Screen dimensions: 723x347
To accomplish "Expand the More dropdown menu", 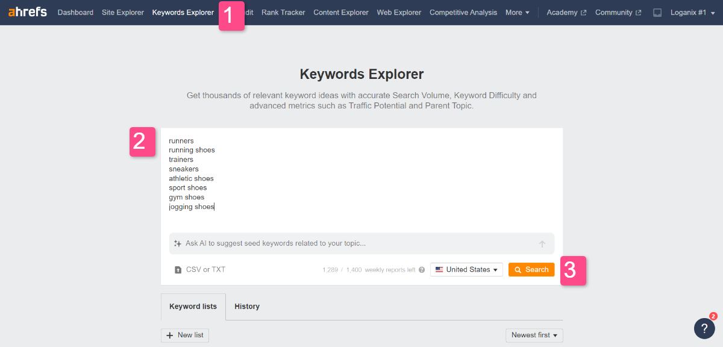I will coord(518,13).
